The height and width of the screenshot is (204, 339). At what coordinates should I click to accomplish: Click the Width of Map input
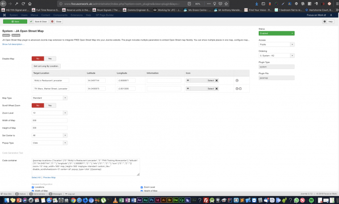(50, 120)
